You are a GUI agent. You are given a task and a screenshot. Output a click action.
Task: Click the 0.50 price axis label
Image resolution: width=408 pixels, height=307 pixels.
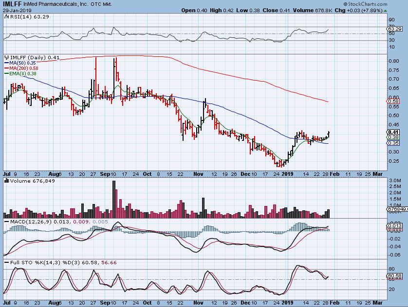pos(394,116)
